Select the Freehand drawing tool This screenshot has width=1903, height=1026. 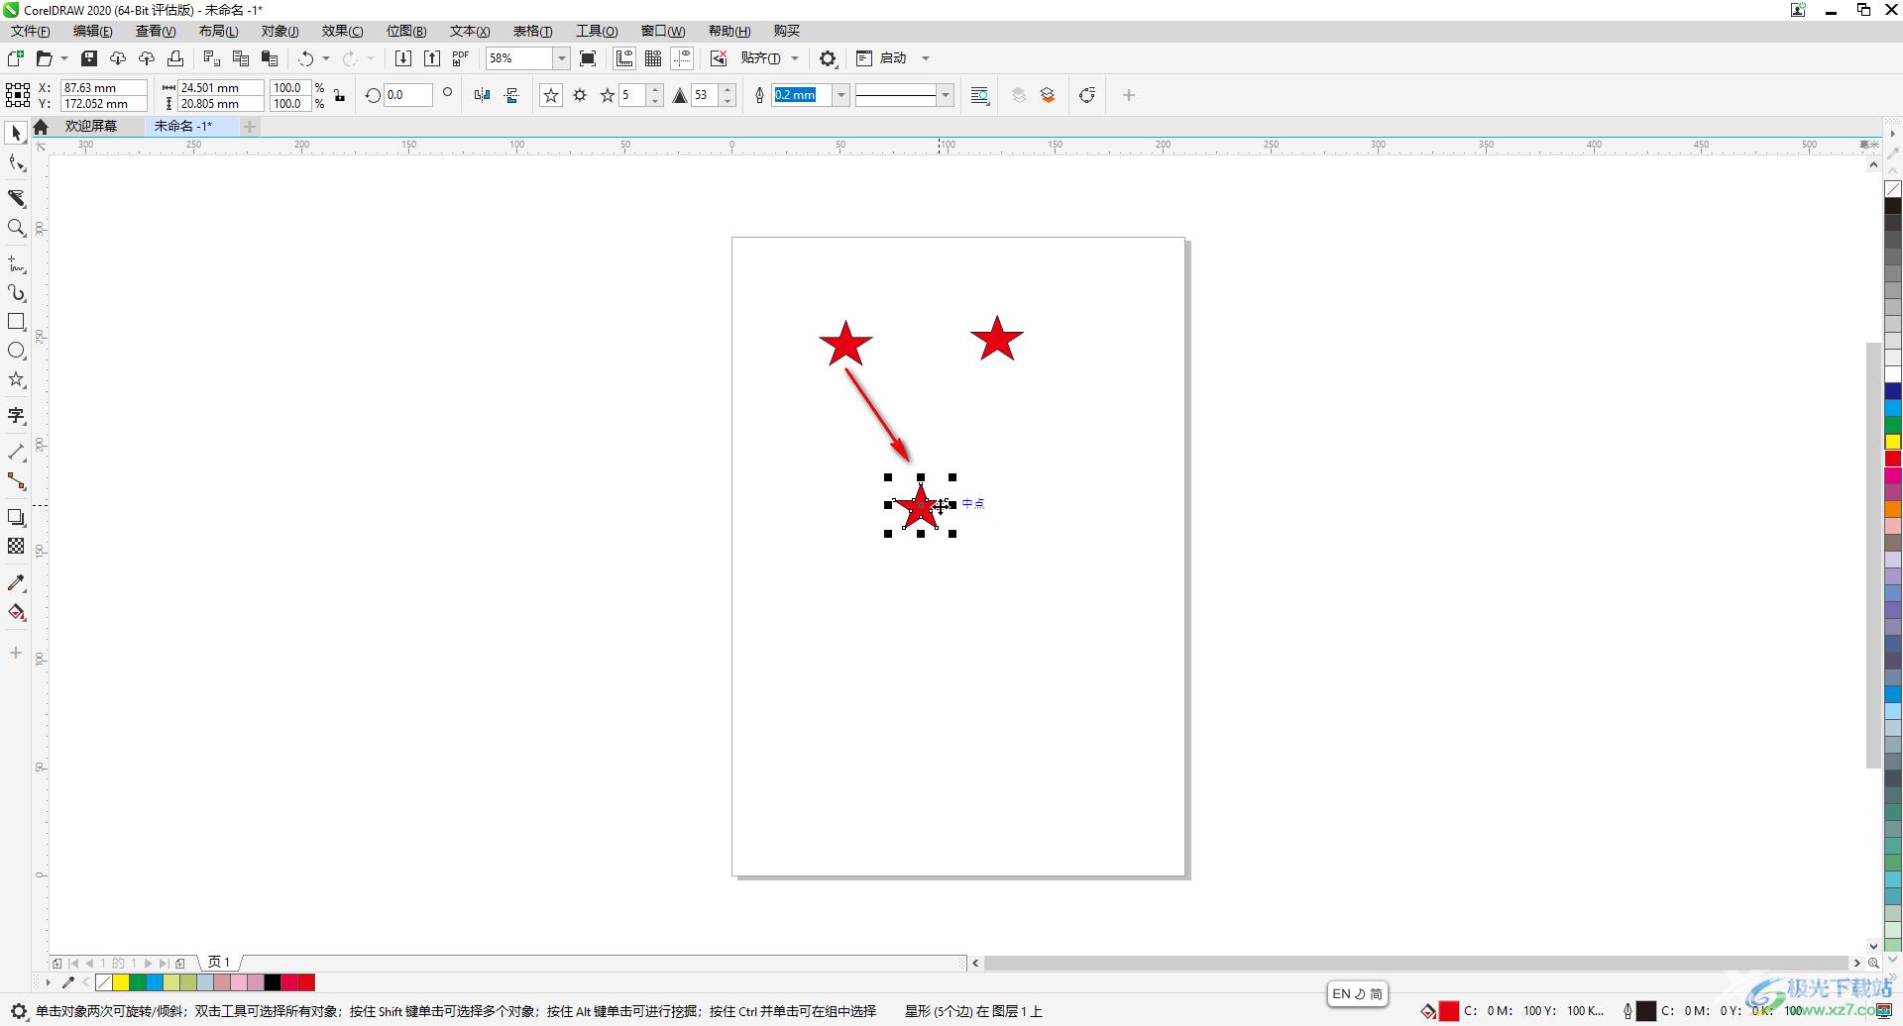pyautogui.click(x=16, y=264)
